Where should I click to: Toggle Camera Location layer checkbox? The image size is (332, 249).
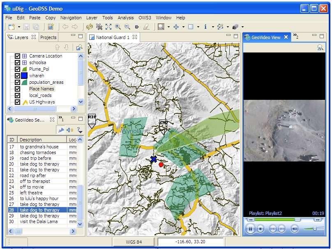pyautogui.click(x=17, y=56)
